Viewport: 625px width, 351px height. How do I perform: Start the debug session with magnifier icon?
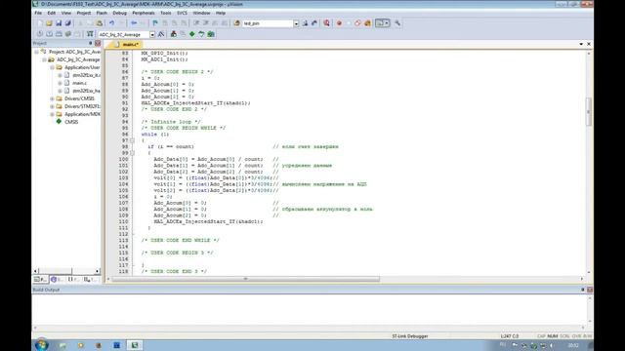click(x=327, y=23)
